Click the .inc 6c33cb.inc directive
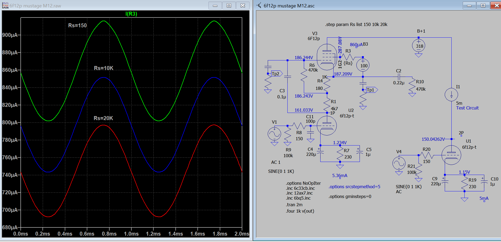 click(300, 188)
